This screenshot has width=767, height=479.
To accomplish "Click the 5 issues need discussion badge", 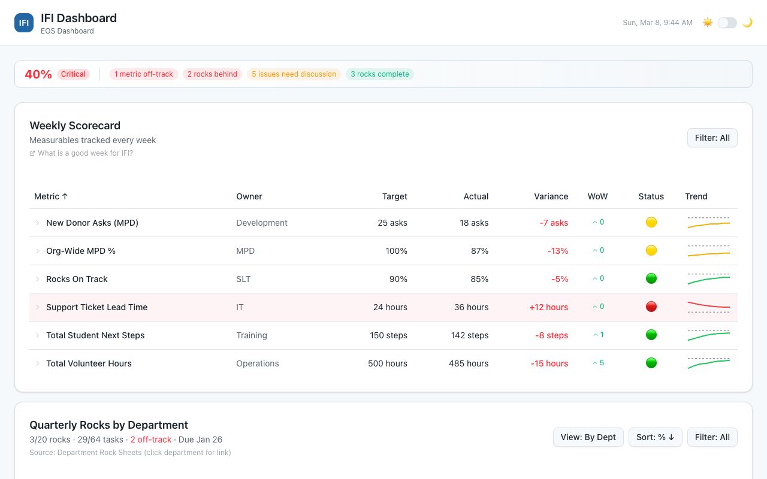I will tap(294, 74).
